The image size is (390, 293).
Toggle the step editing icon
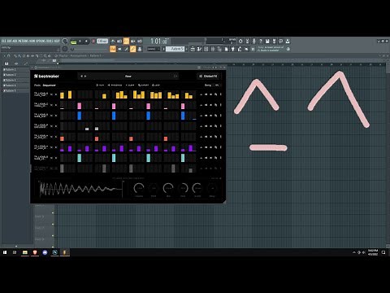(x=126, y=49)
